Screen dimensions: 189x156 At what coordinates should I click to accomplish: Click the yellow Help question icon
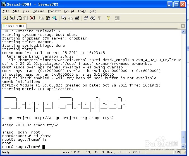[x=108, y=18]
